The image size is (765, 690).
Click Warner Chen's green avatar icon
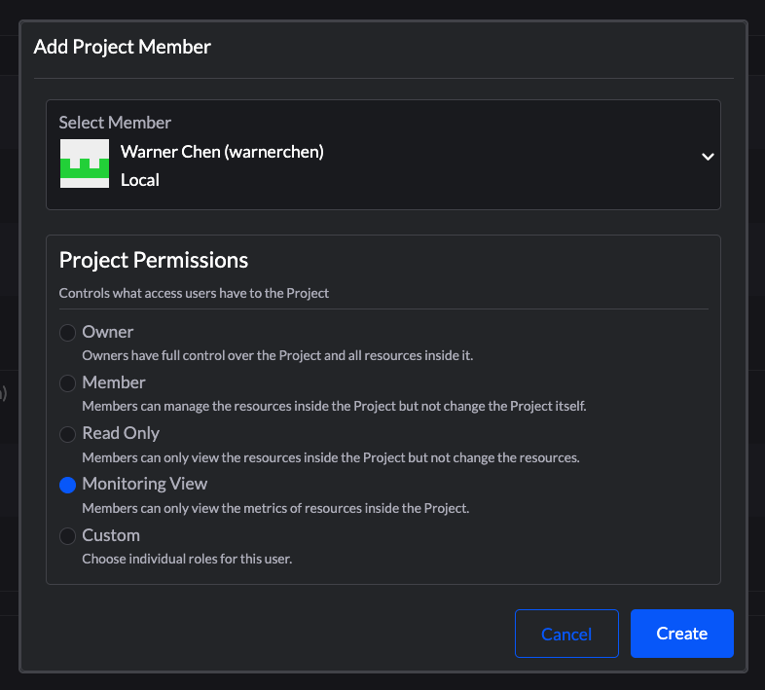pyautogui.click(x=85, y=163)
